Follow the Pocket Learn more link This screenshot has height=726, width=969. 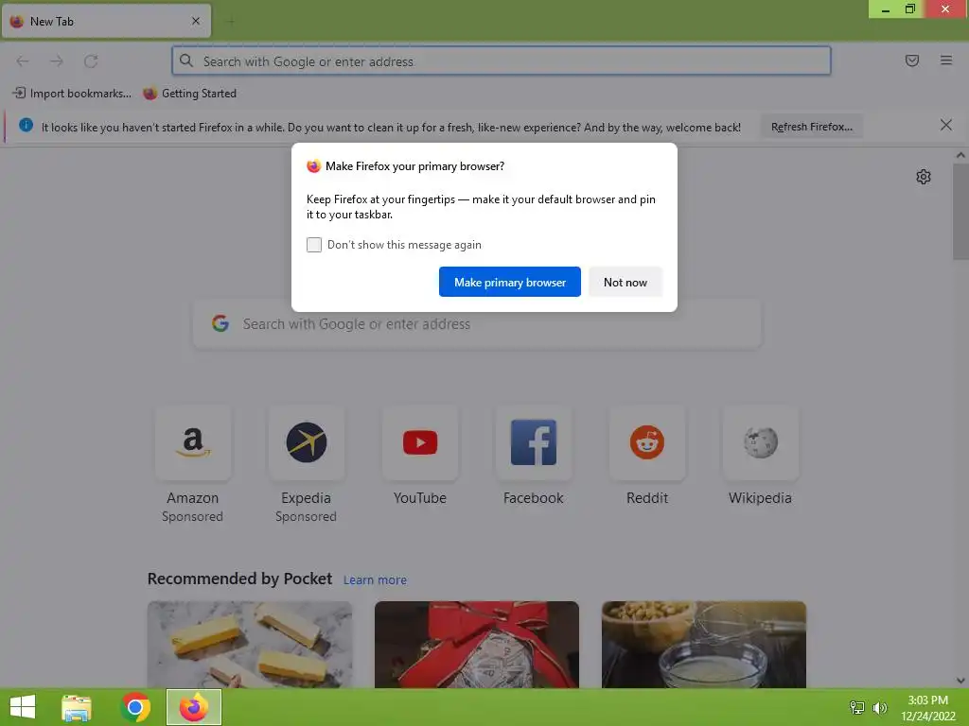point(375,580)
